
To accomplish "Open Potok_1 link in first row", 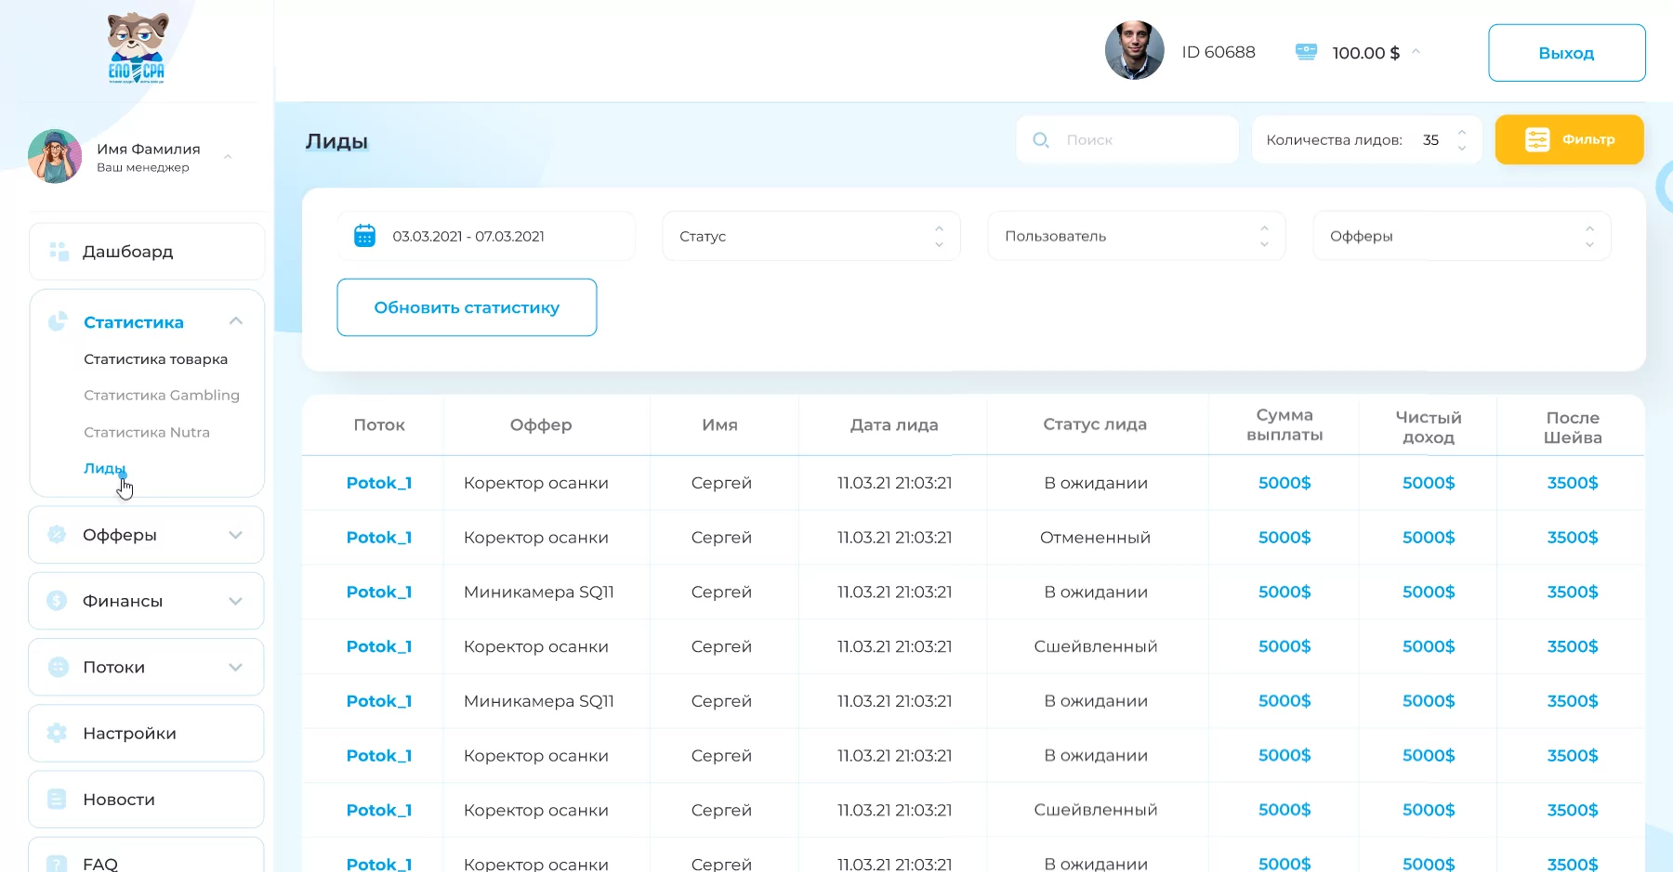I will point(379,483).
